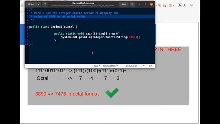Click the red 'IN THREE' heading on slide
Viewport: 220px width, 124px height.
[x=170, y=49]
